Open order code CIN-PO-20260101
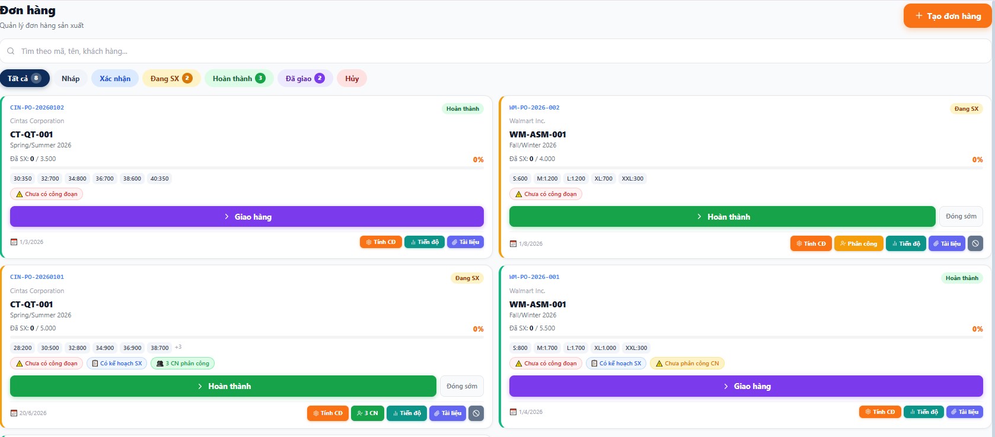The height and width of the screenshot is (437, 995). click(x=37, y=277)
